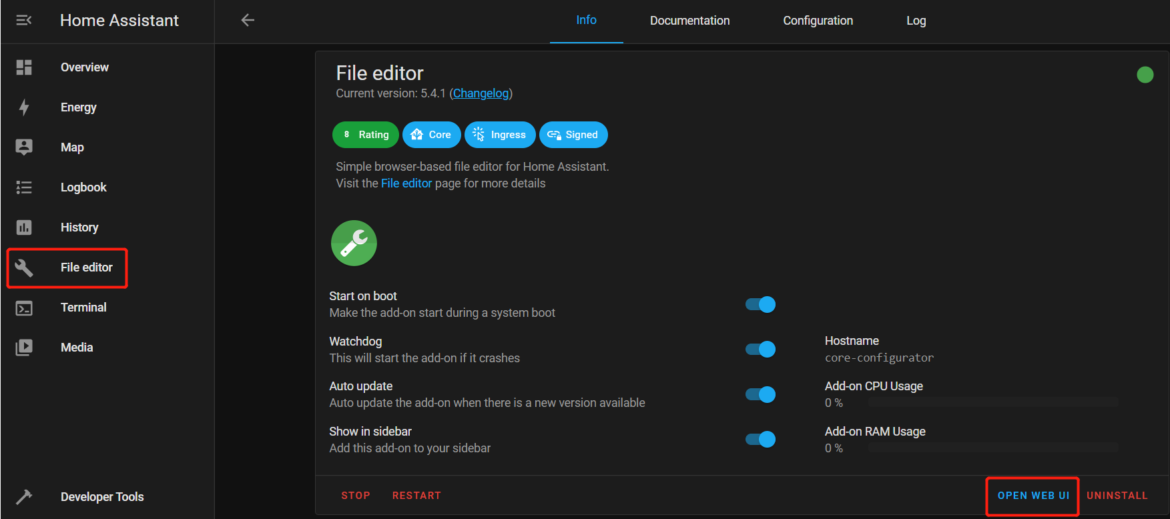The width and height of the screenshot is (1170, 519).
Task: Click the Logbook list icon
Action: coord(24,187)
